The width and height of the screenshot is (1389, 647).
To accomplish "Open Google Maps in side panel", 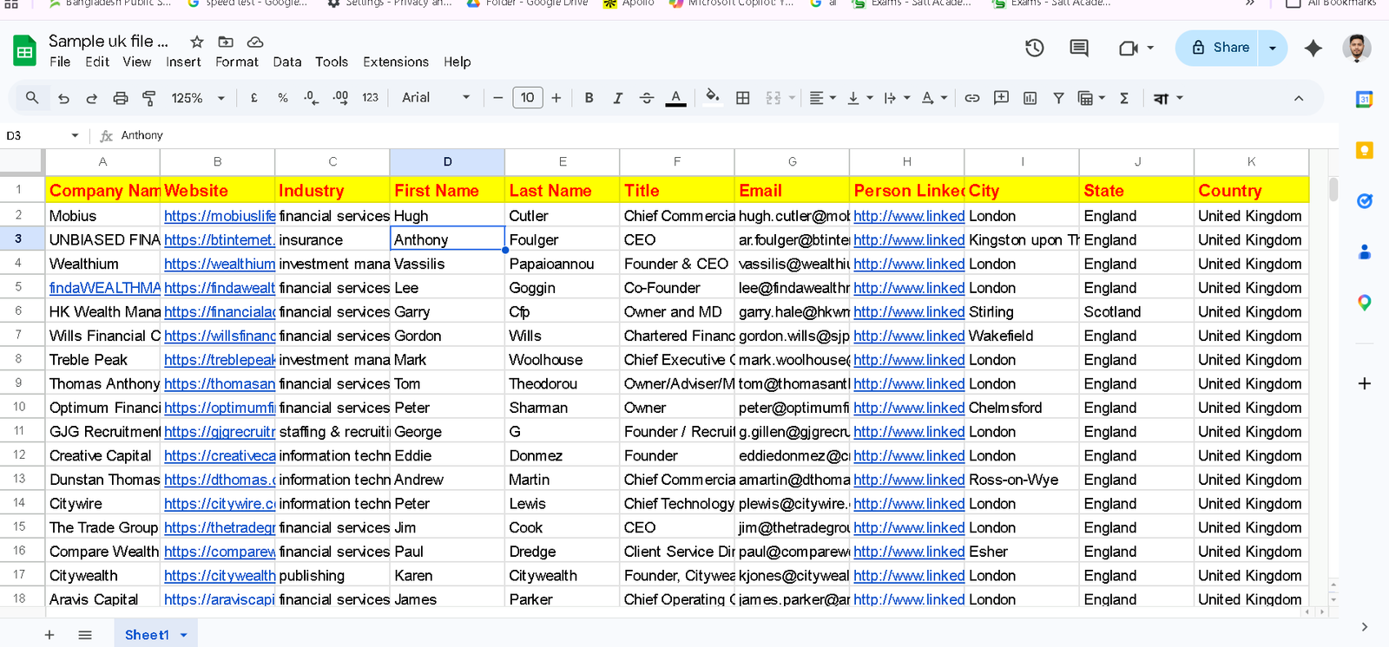I will pos(1364,303).
